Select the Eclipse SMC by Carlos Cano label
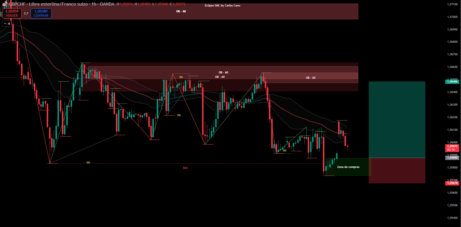Screen dimensions: 461x227 pyautogui.click(x=222, y=6)
